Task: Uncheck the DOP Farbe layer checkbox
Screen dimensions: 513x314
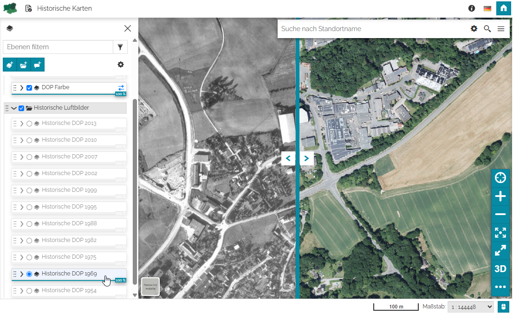Action: tap(29, 88)
